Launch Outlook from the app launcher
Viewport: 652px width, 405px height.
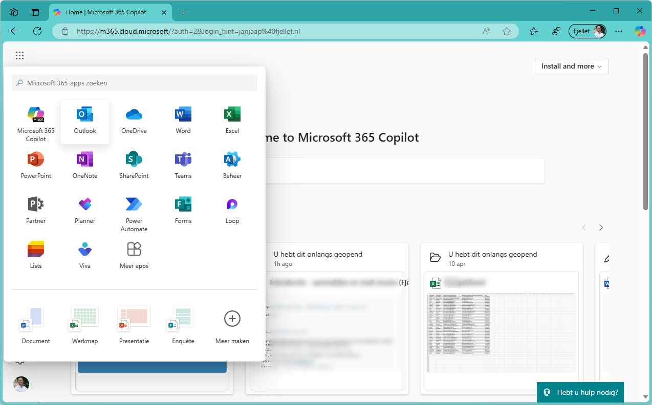click(85, 122)
